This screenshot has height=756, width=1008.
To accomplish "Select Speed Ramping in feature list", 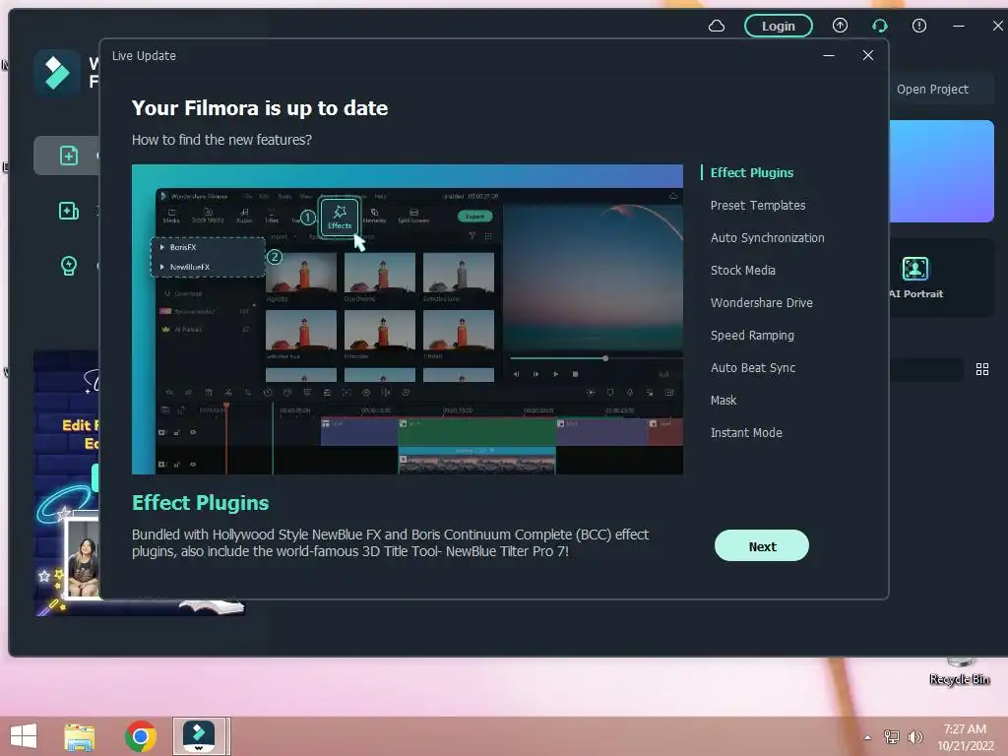I will tap(751, 336).
